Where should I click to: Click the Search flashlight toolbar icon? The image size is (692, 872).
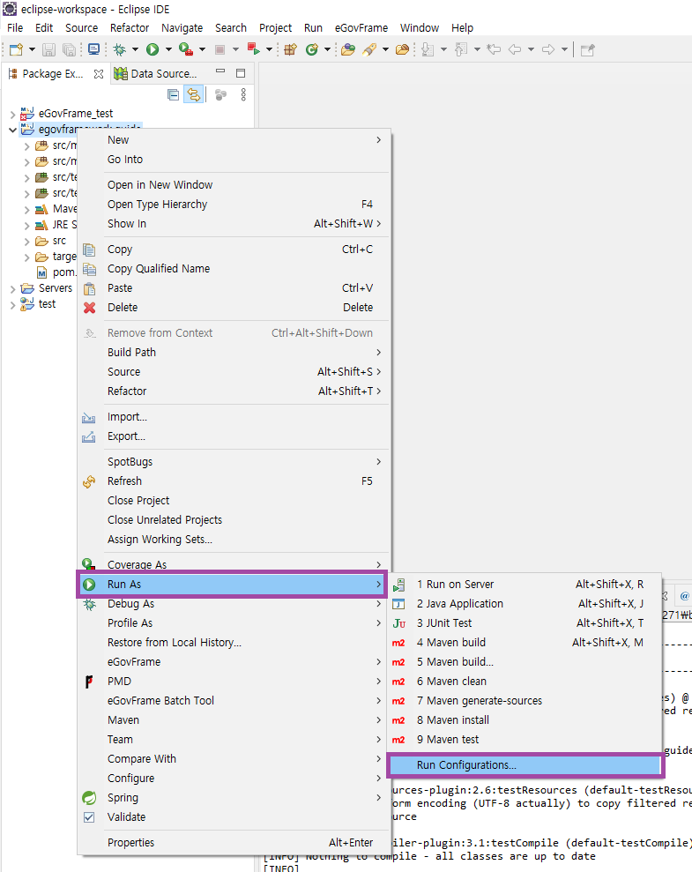pos(369,49)
